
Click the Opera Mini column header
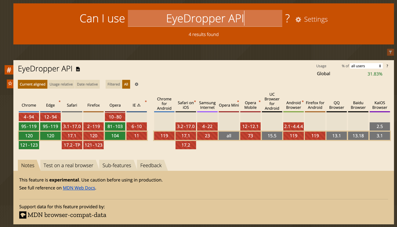tap(229, 105)
